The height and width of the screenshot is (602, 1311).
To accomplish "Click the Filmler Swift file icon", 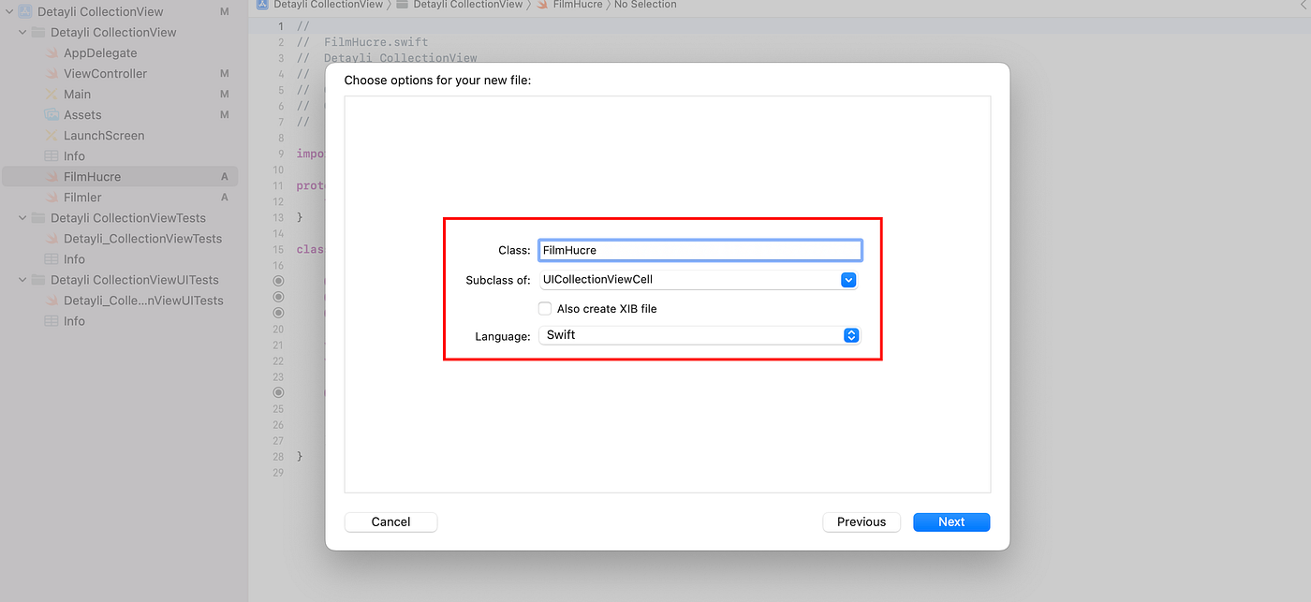I will point(50,197).
